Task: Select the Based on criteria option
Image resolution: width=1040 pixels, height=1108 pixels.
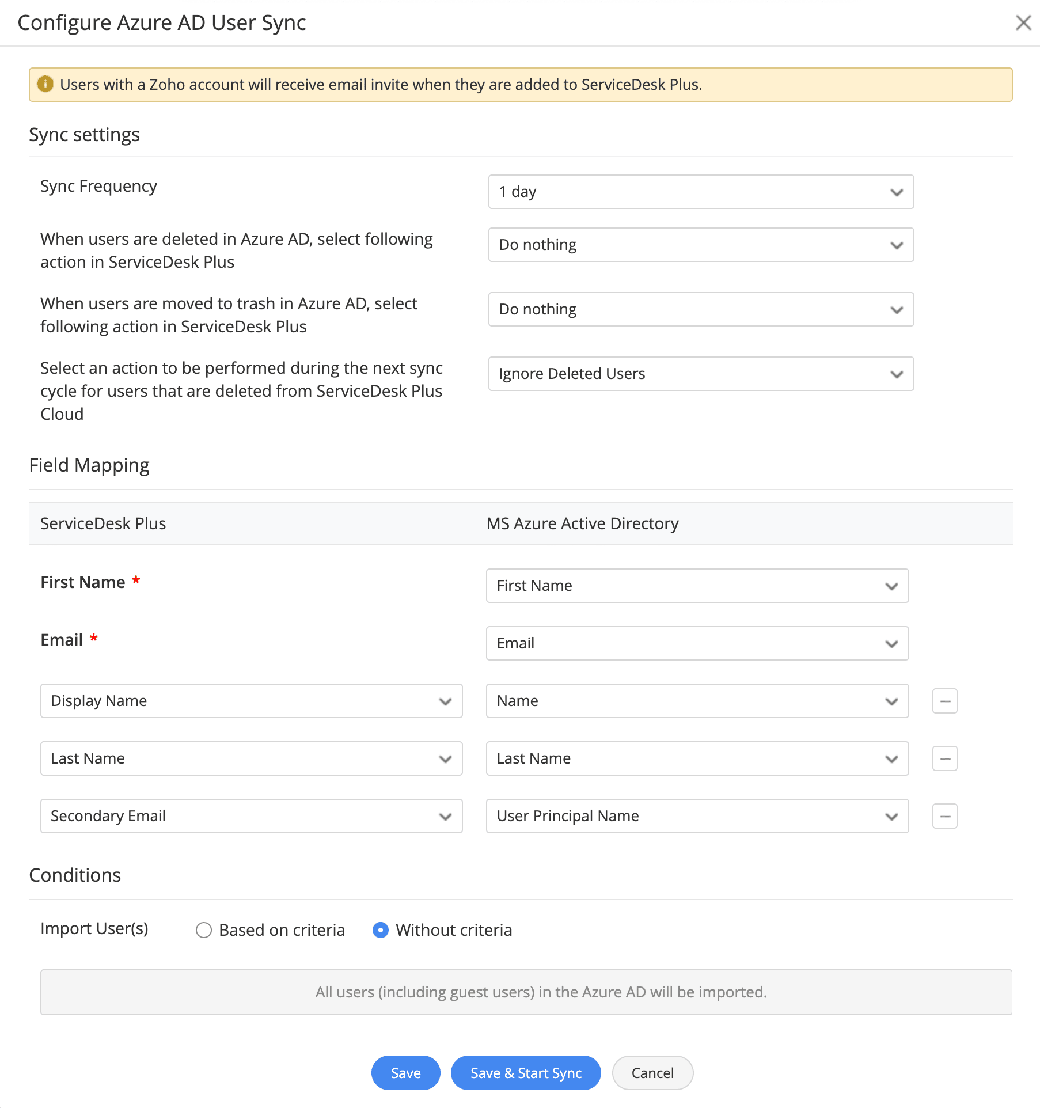Action: pos(204,930)
